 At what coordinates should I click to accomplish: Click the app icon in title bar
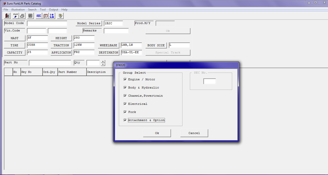pyautogui.click(x=4, y=4)
